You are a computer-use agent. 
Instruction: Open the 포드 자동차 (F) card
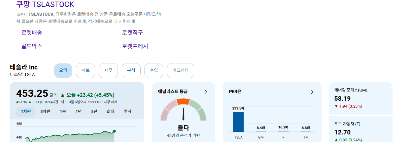click(x=361, y=129)
